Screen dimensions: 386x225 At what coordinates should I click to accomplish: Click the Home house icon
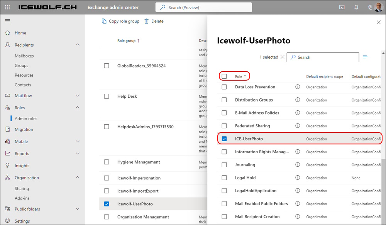pos(8,33)
